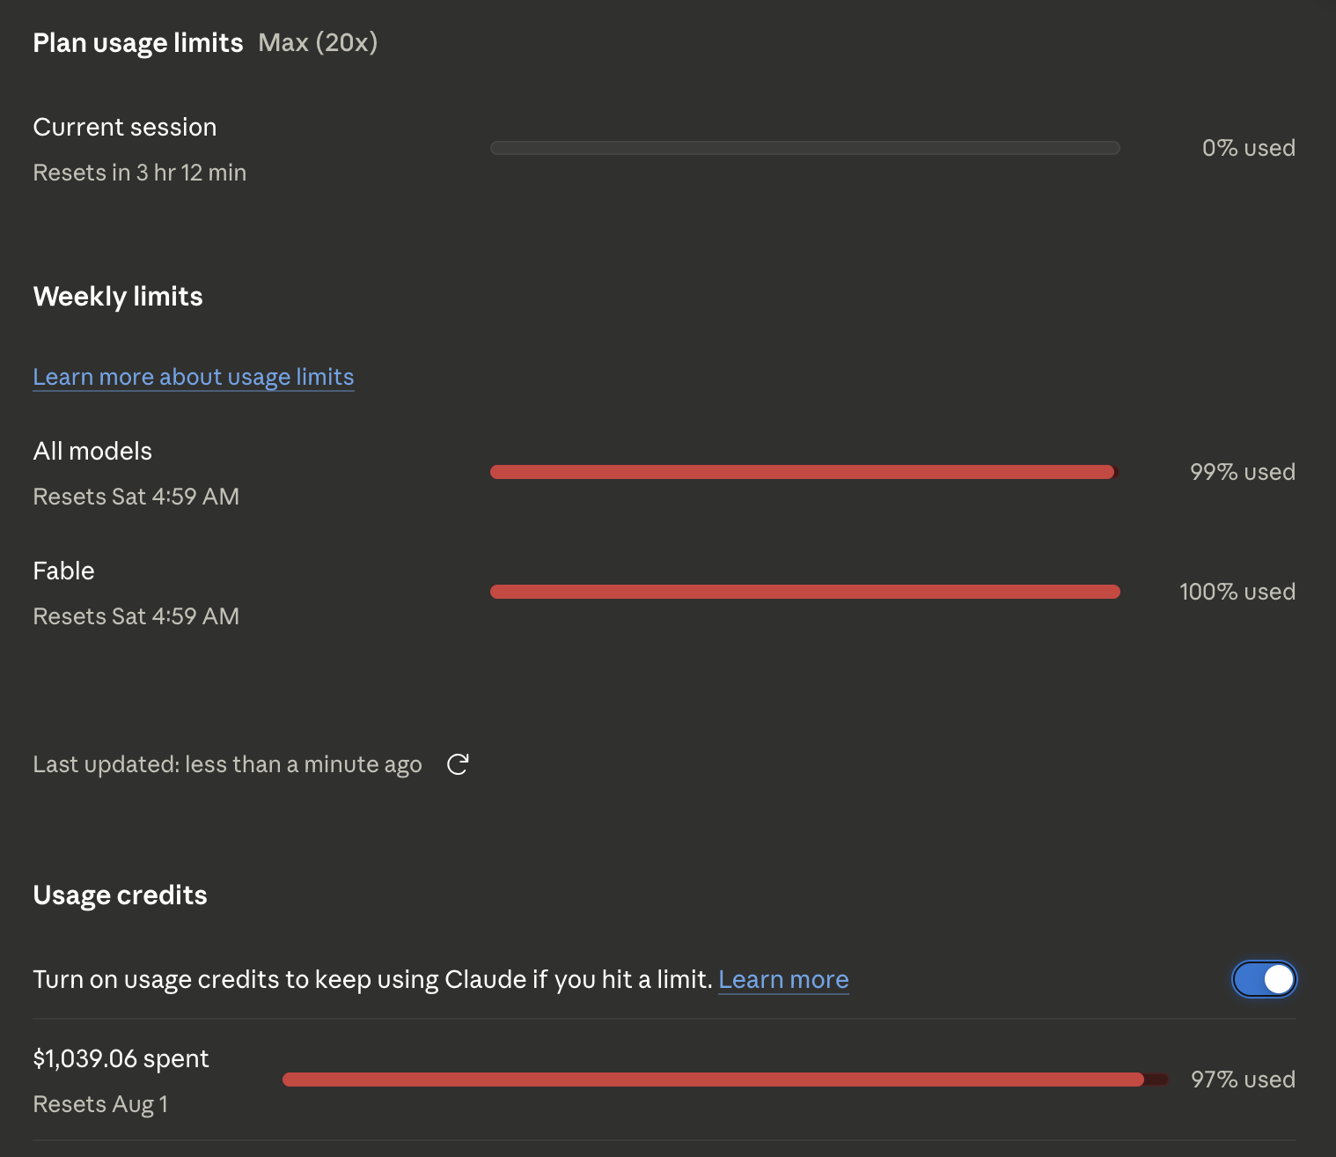This screenshot has width=1336, height=1157.
Task: Click the refresh usage icon
Action: (458, 764)
